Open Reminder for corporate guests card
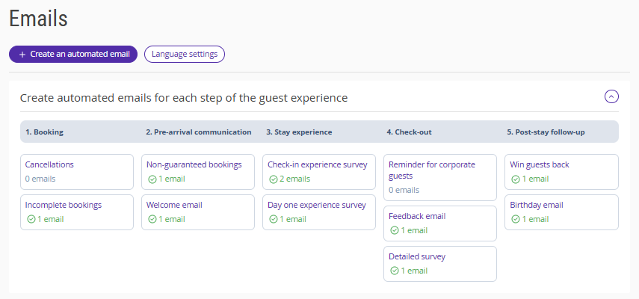This screenshot has width=639, height=299. (x=440, y=177)
